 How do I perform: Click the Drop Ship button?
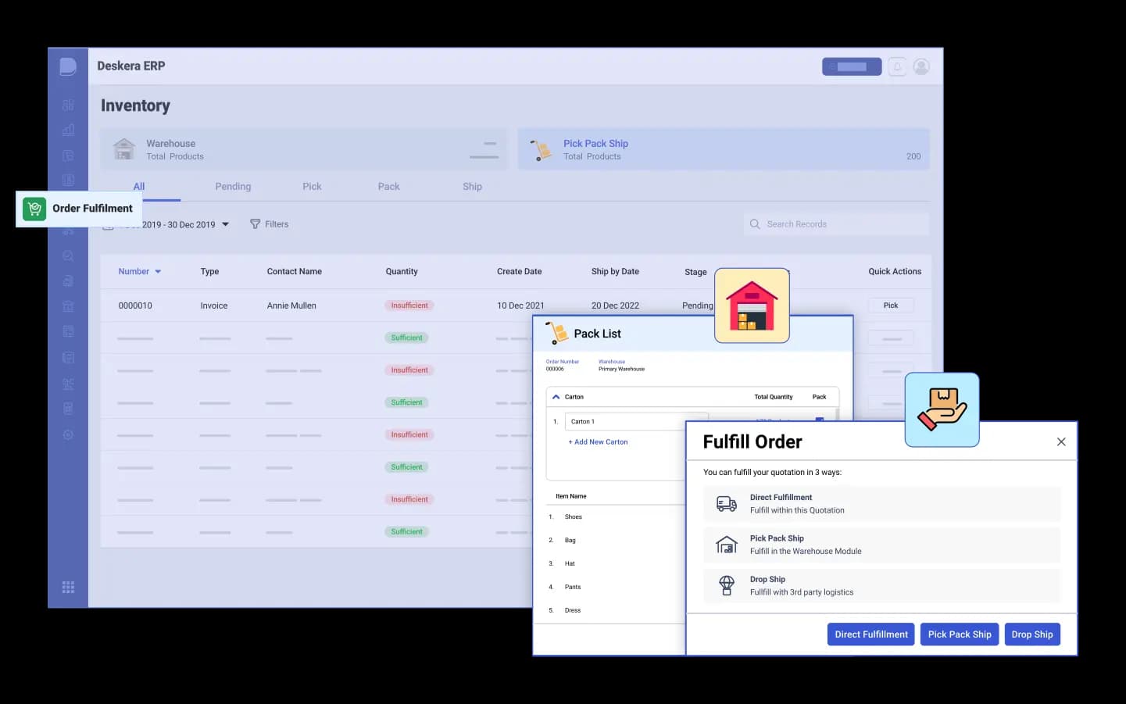[1031, 634]
